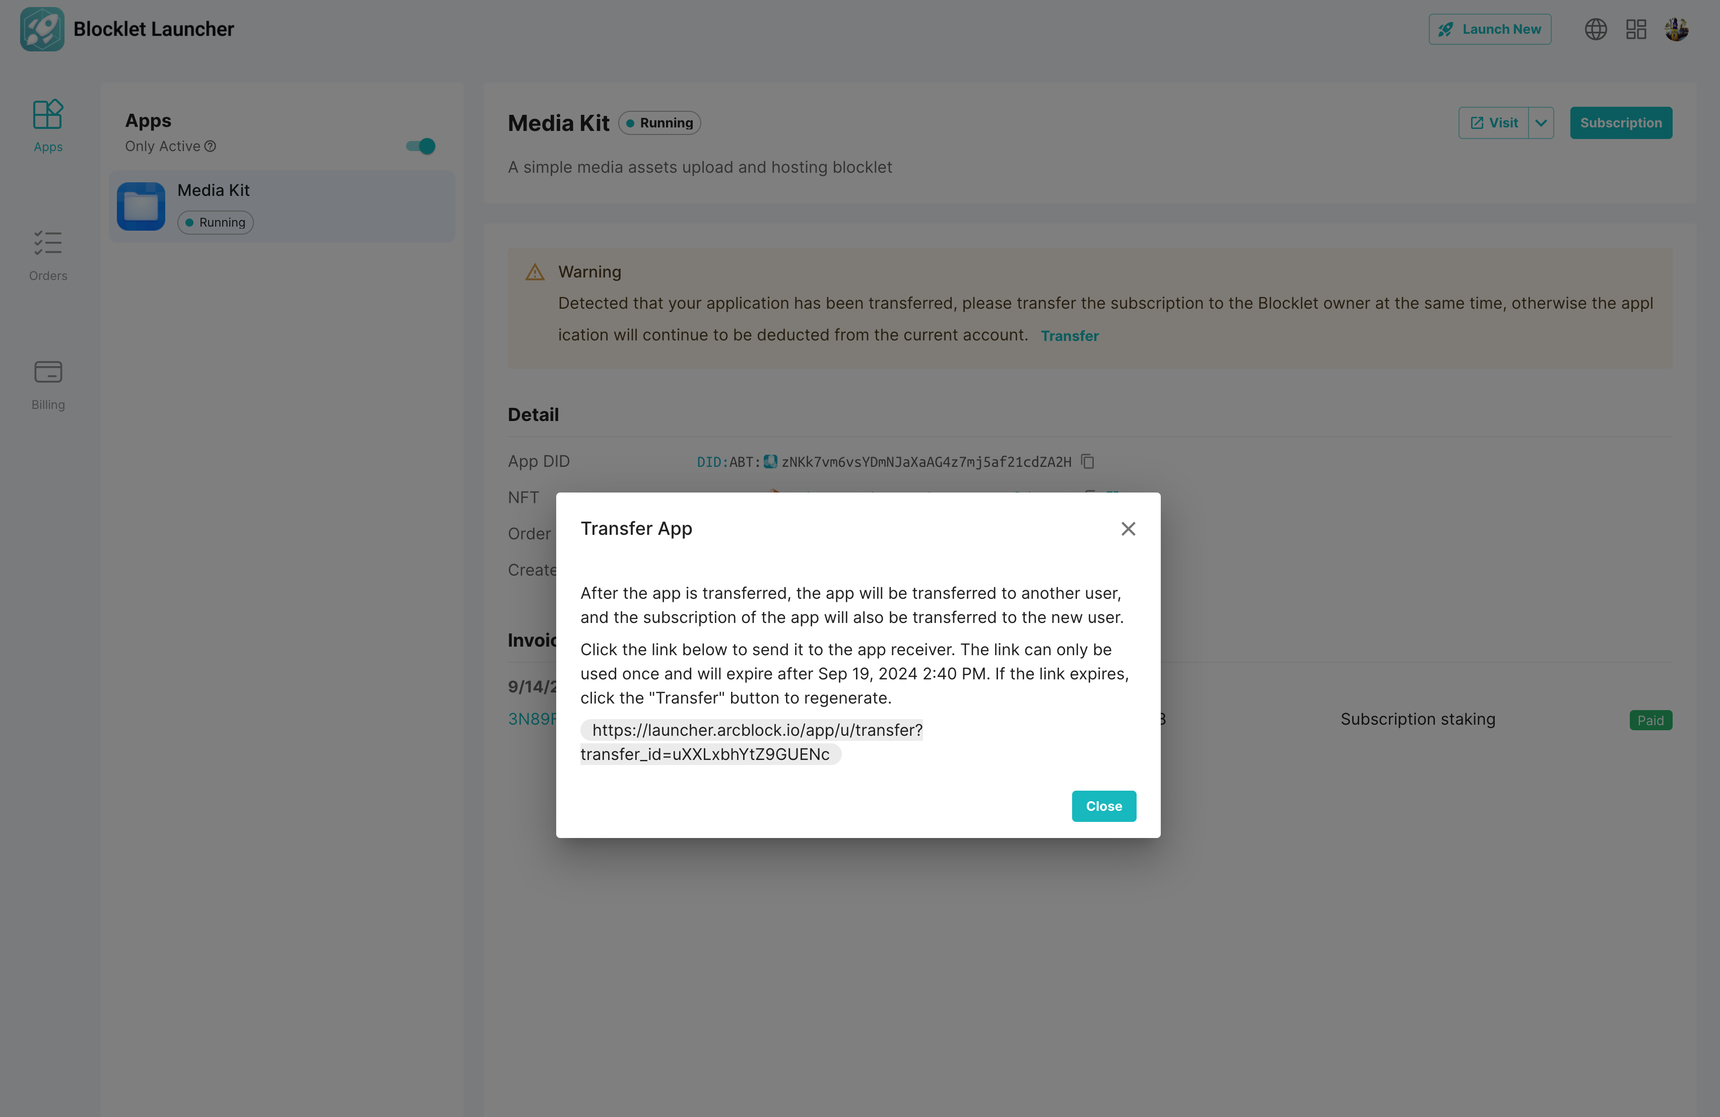The width and height of the screenshot is (1720, 1117).
Task: Open the language globe icon
Action: [1596, 29]
